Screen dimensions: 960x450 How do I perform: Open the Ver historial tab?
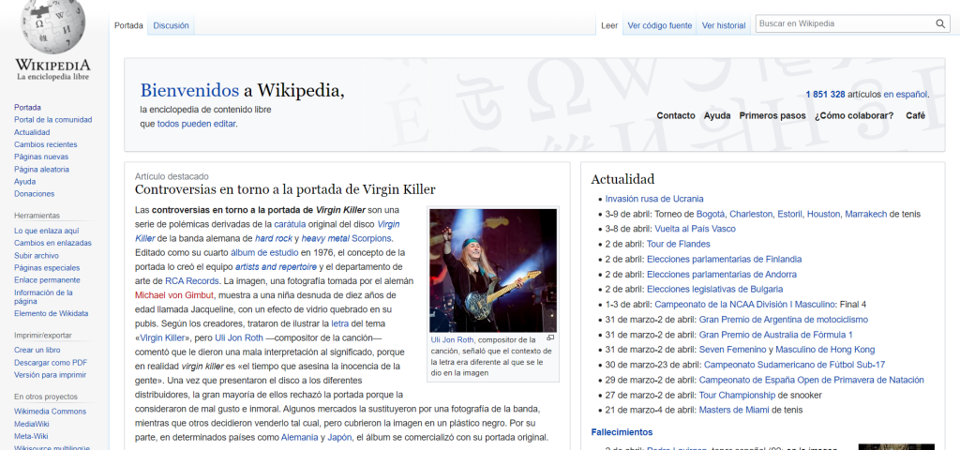pos(724,25)
